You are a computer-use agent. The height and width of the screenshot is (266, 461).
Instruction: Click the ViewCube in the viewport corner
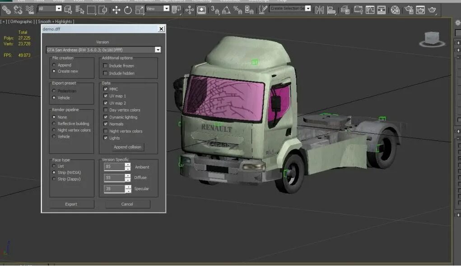(x=432, y=39)
